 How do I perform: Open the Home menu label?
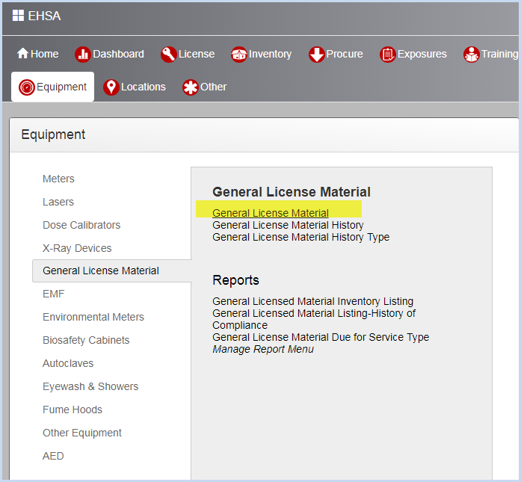(45, 54)
